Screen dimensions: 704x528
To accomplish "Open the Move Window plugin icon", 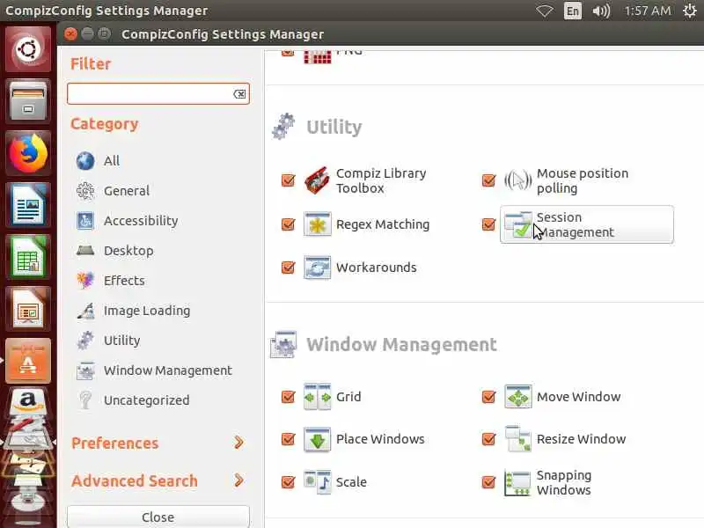I will tap(517, 397).
